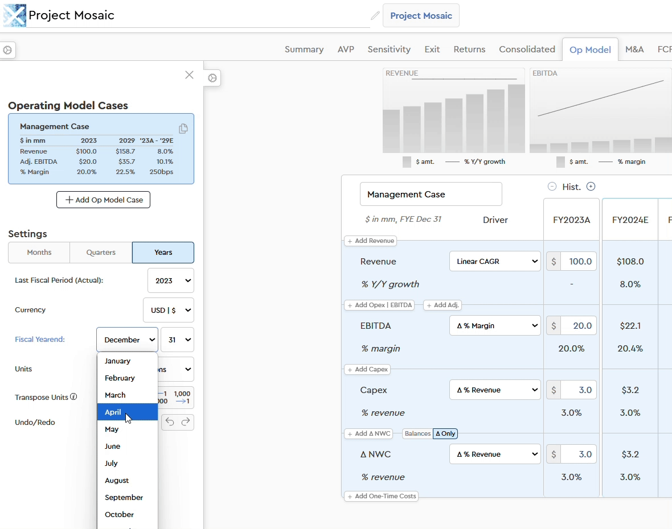Click the minus icon beside Hist.
This screenshot has width=672, height=529.
[552, 187]
